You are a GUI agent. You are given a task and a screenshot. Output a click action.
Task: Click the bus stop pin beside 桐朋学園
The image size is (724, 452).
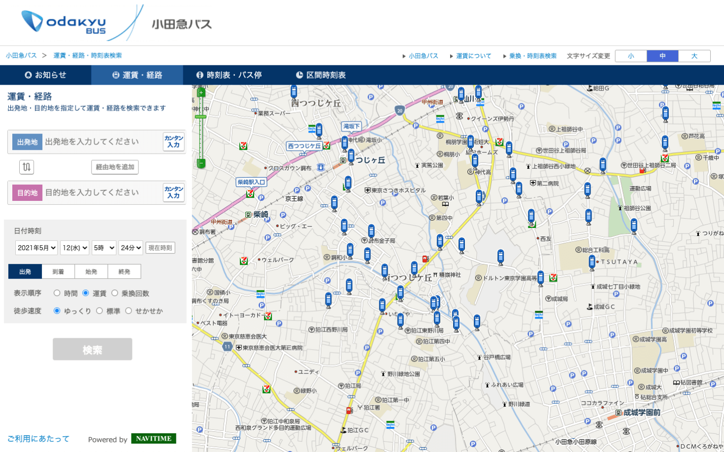pos(470,143)
